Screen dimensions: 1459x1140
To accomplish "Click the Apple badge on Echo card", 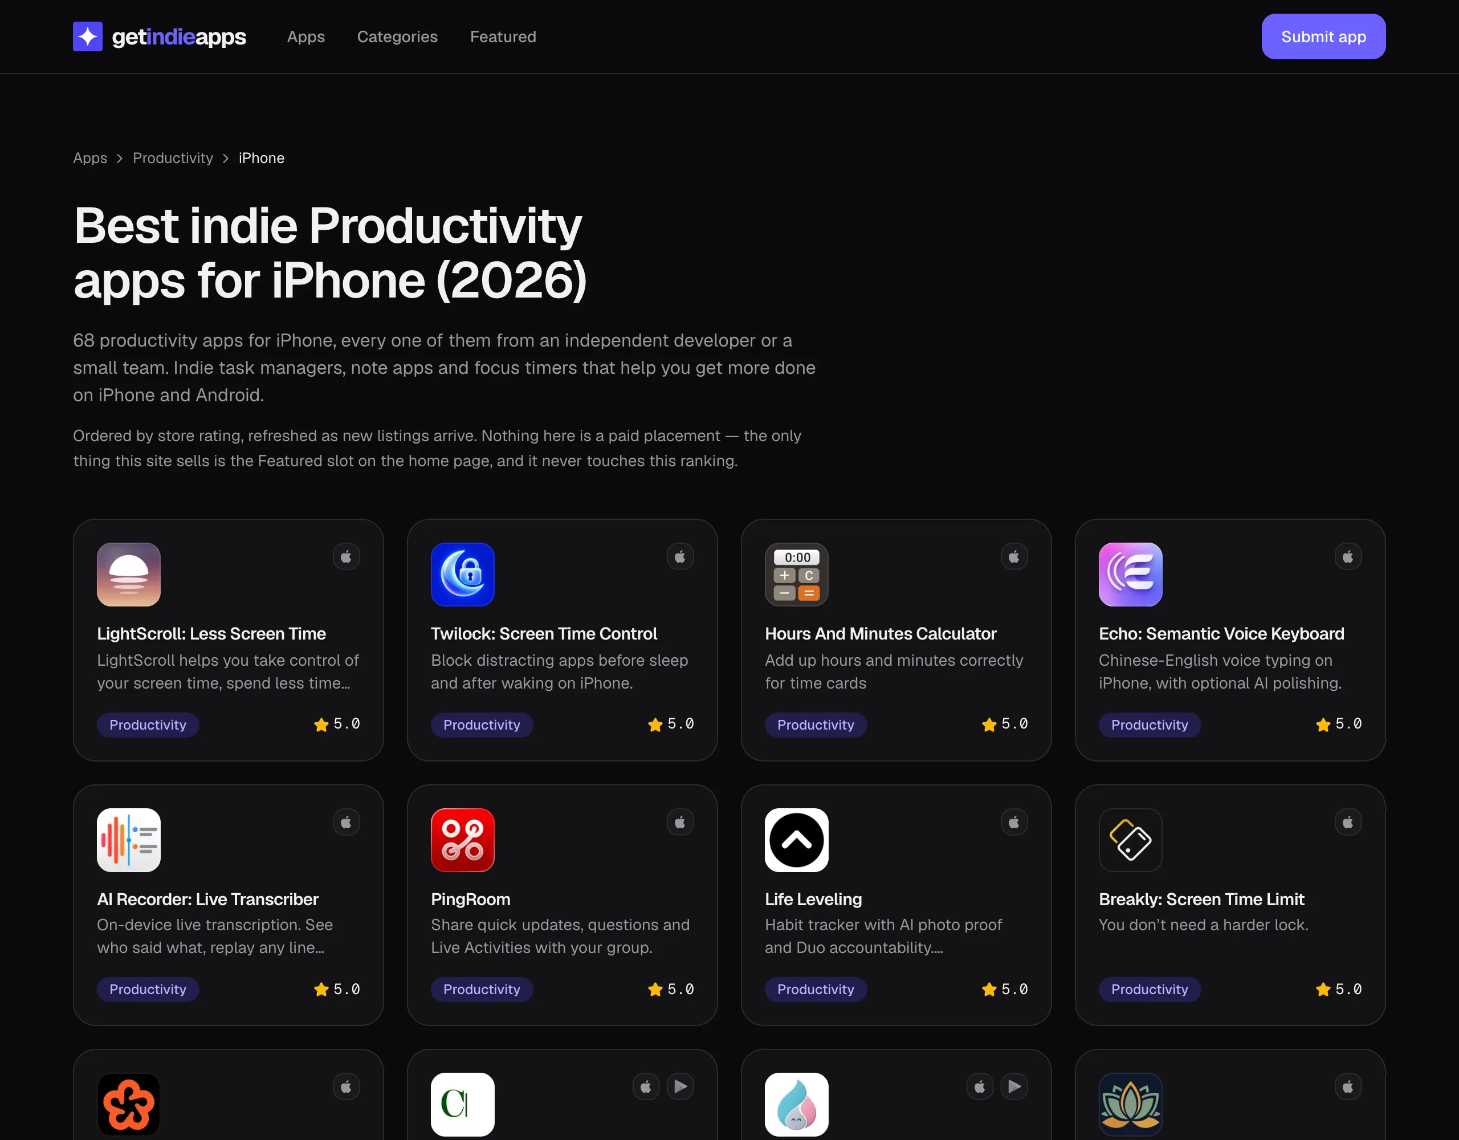I will click(1348, 557).
